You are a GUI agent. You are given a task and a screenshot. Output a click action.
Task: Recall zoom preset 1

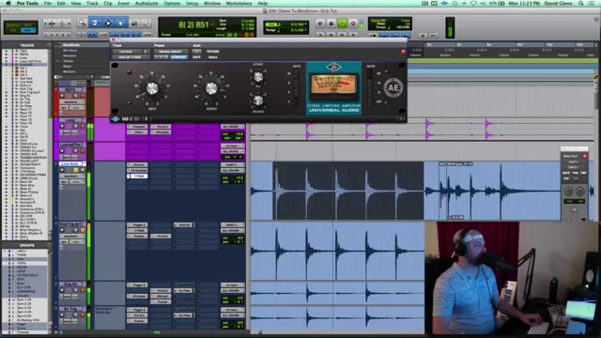46,35
